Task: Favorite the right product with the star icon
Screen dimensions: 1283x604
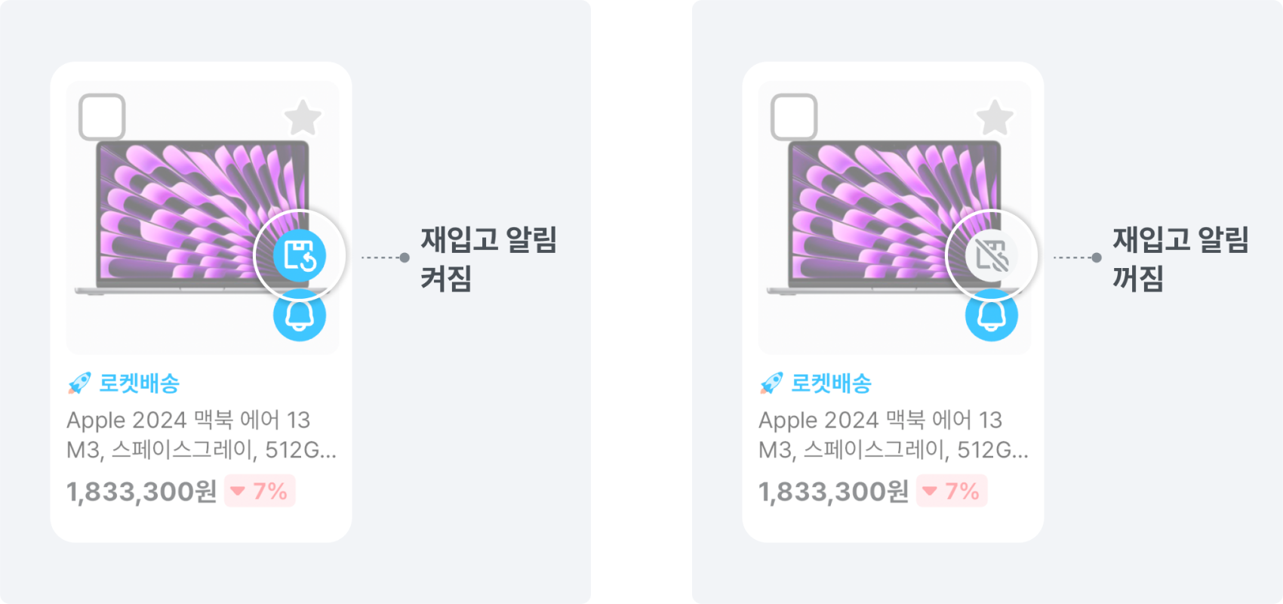Action: click(995, 118)
